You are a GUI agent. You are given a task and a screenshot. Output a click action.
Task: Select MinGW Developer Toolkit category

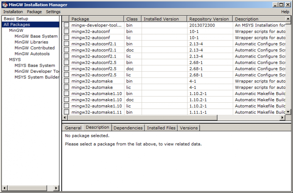click(37, 71)
